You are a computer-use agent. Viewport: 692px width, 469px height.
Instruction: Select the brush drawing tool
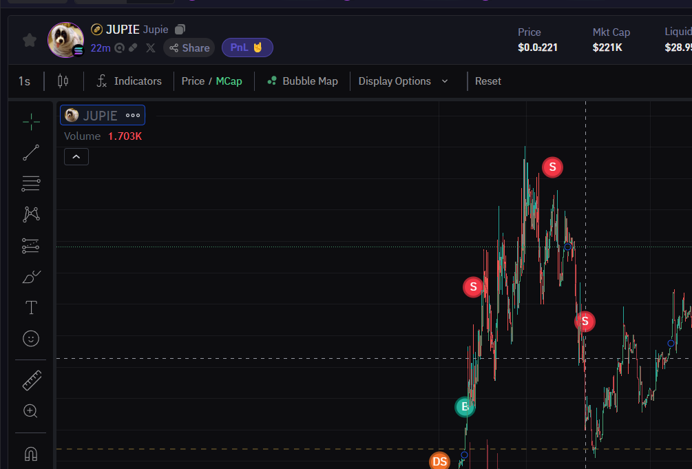tap(31, 277)
